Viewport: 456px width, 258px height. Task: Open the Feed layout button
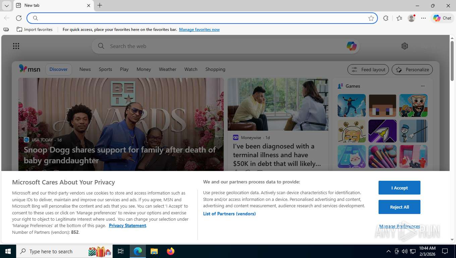coord(368,70)
